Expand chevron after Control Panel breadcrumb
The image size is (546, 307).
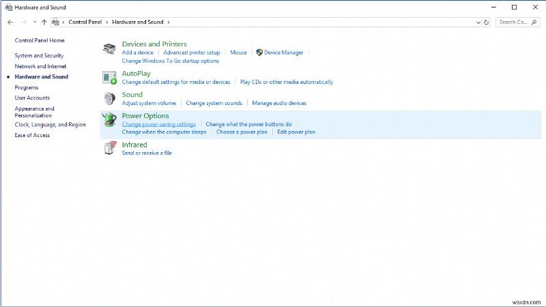107,22
